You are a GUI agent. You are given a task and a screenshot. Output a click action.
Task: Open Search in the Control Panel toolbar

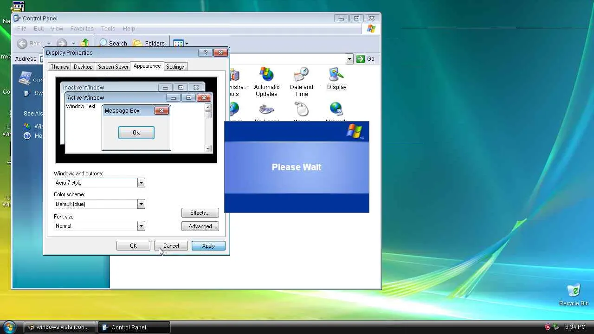point(113,43)
